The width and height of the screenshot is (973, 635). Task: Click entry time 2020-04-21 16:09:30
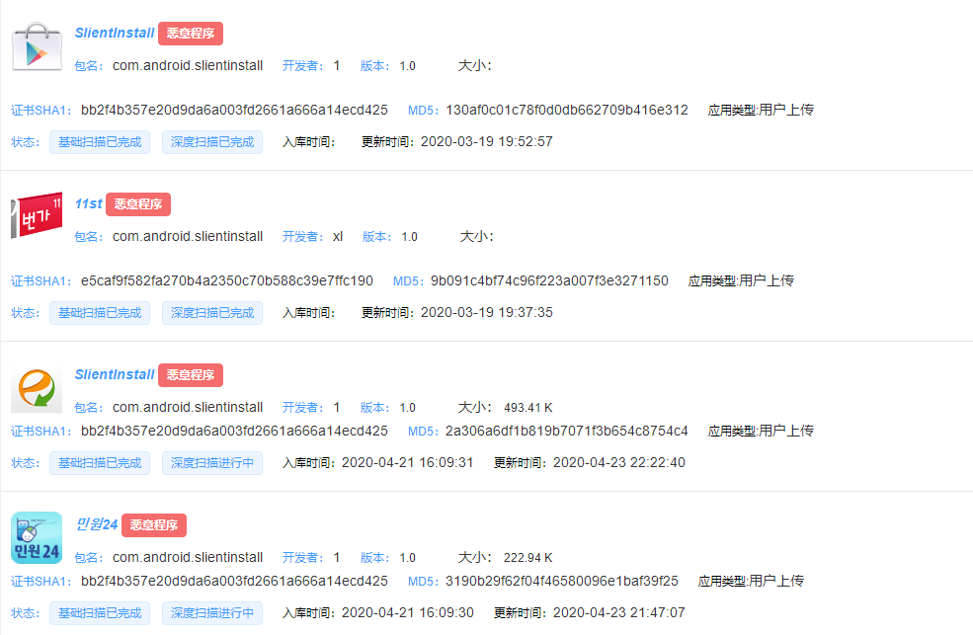[x=408, y=612]
